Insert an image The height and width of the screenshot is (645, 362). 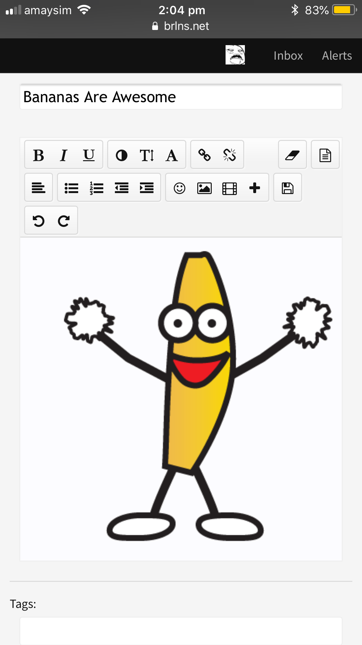tap(205, 188)
